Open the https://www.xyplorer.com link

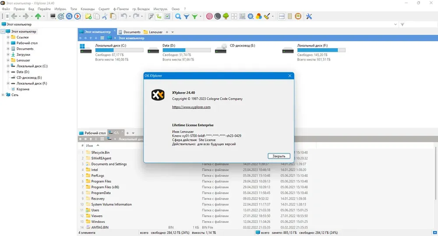tap(191, 107)
